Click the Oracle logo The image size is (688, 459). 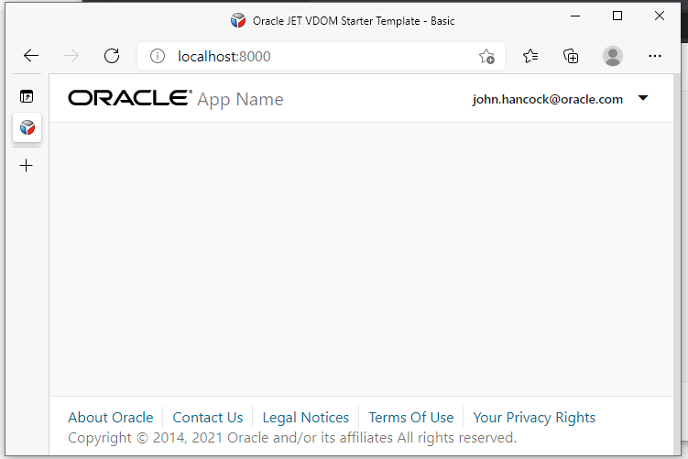coord(130,98)
